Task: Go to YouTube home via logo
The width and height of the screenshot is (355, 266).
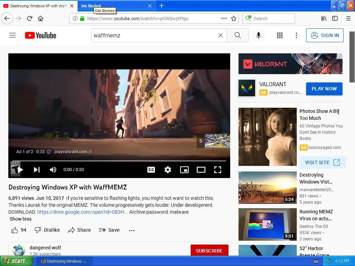Action: pyautogui.click(x=41, y=35)
